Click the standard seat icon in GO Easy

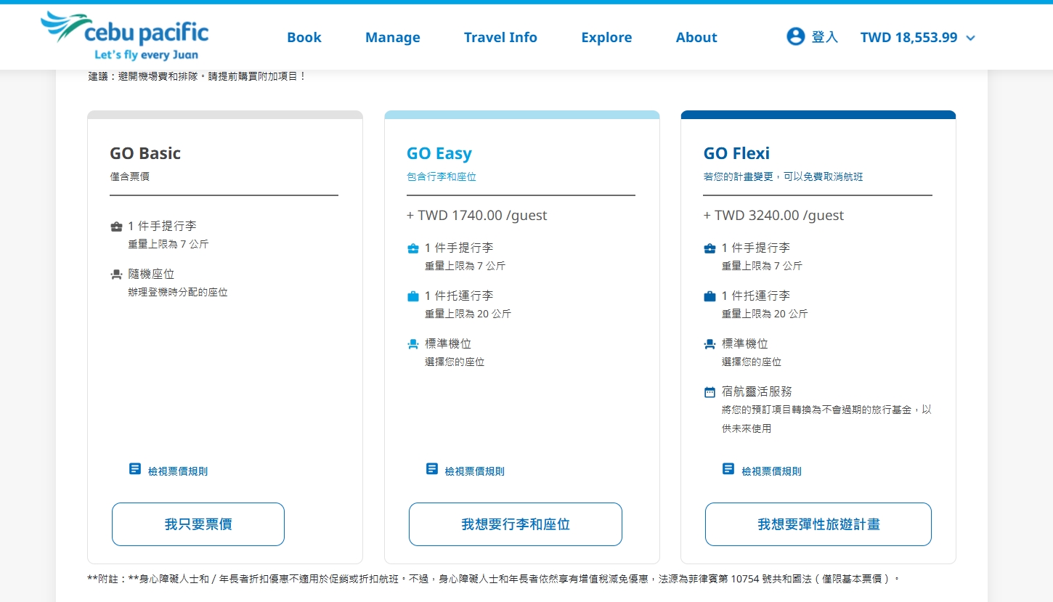[x=412, y=343]
